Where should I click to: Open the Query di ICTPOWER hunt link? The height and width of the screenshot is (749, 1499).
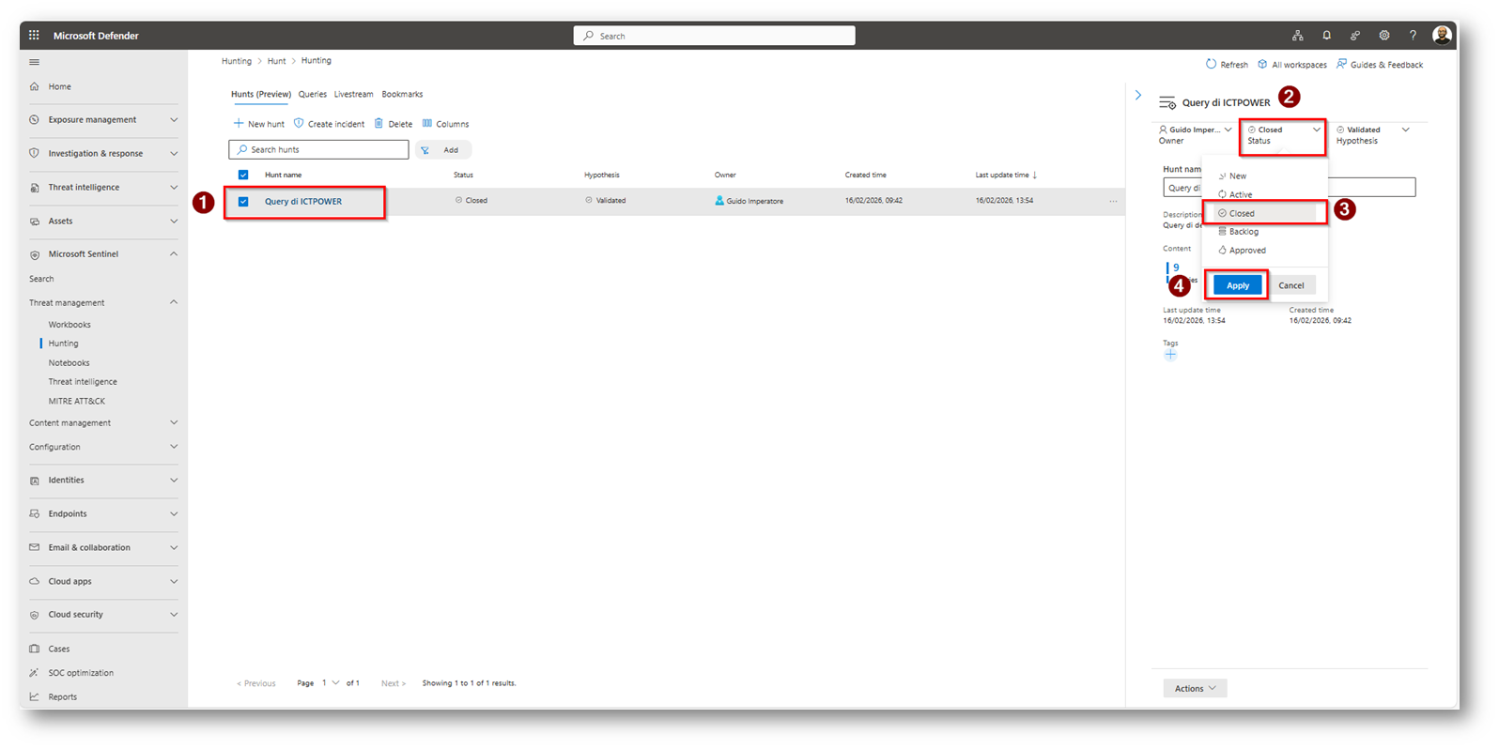[x=303, y=202]
